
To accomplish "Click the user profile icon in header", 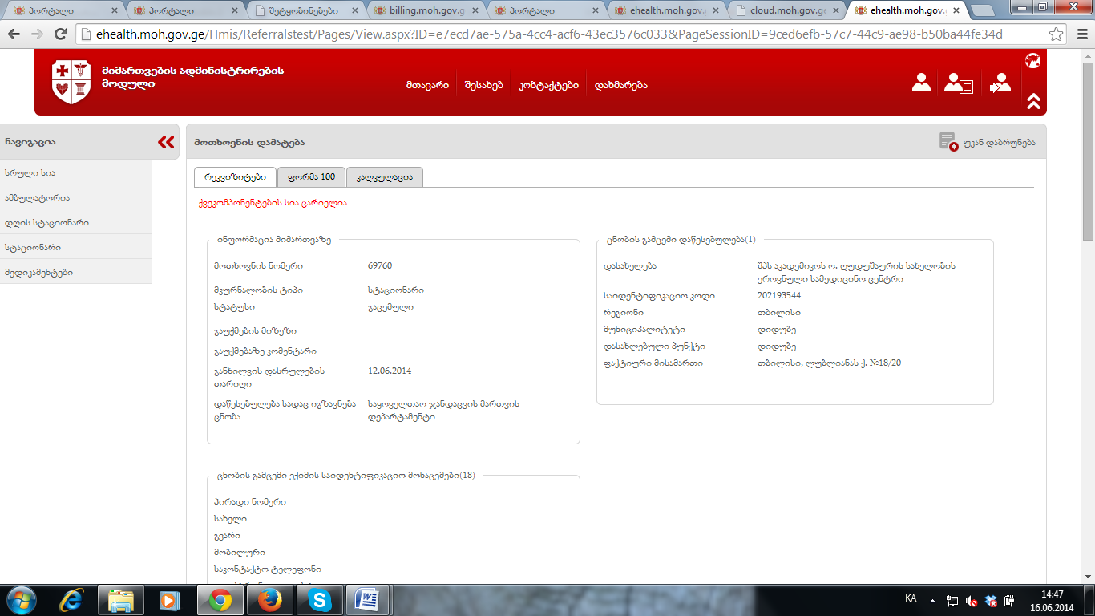I will [921, 83].
